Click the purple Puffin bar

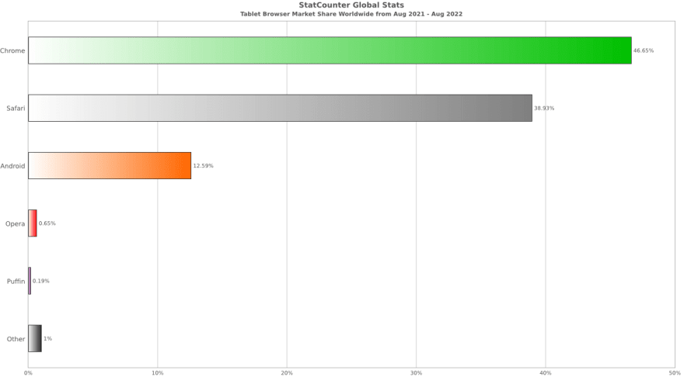click(30, 281)
